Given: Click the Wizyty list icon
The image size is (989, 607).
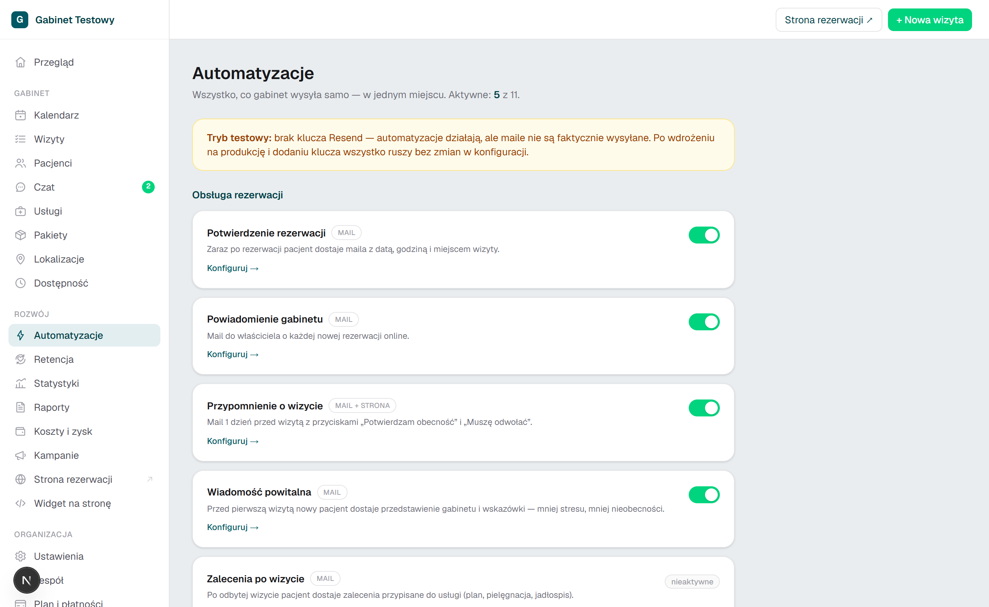Looking at the screenshot, I should coord(20,139).
